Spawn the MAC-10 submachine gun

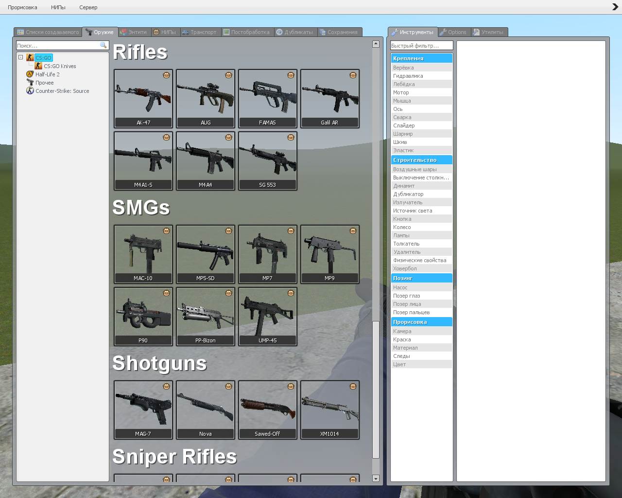tap(143, 254)
